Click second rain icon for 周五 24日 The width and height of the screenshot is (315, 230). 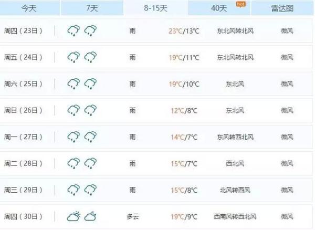[x=90, y=57]
